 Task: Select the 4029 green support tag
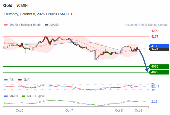159,72
